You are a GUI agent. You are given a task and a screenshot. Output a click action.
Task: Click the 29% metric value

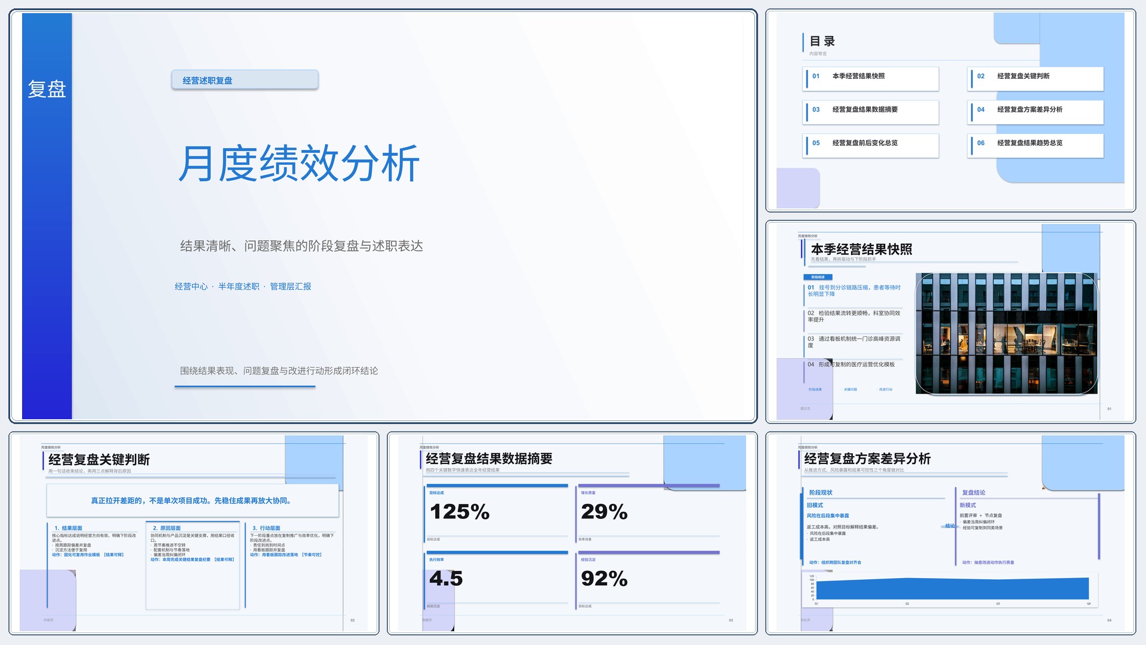point(604,512)
